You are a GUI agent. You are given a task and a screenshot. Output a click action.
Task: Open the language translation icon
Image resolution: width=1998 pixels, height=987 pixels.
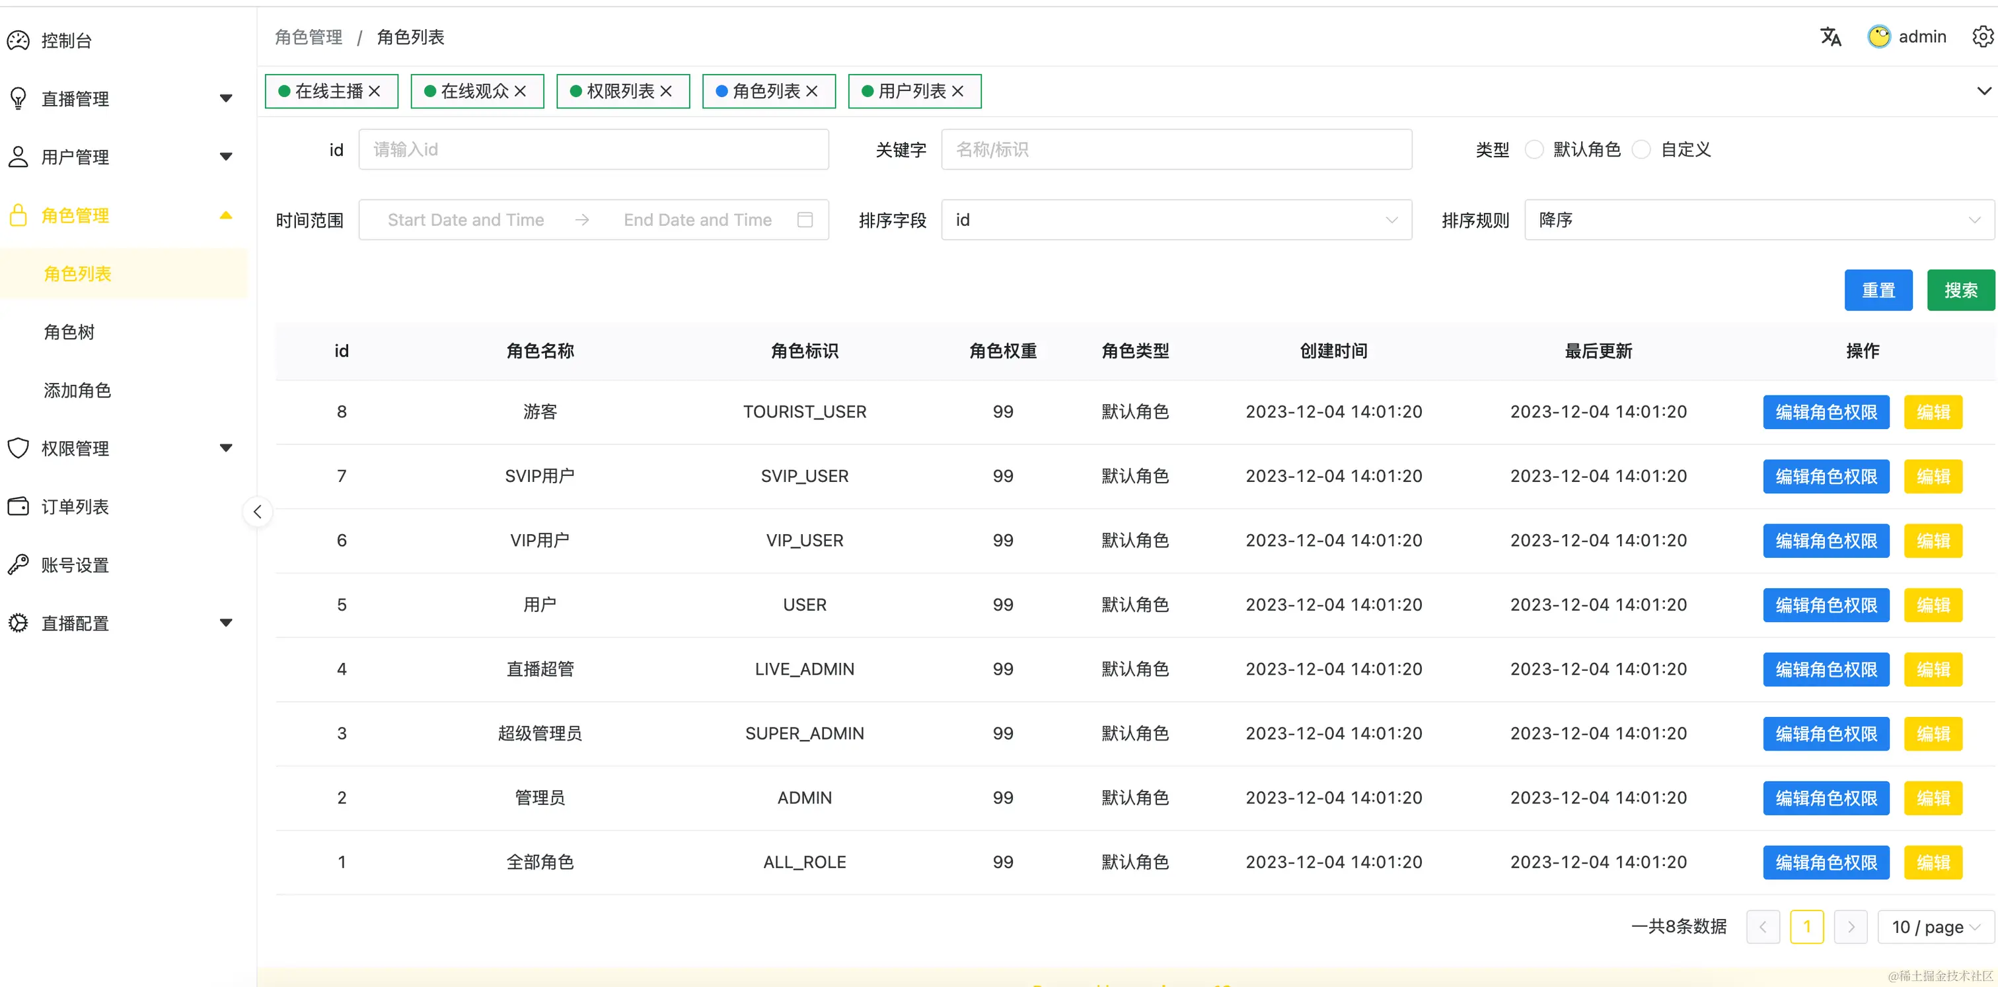click(1830, 36)
